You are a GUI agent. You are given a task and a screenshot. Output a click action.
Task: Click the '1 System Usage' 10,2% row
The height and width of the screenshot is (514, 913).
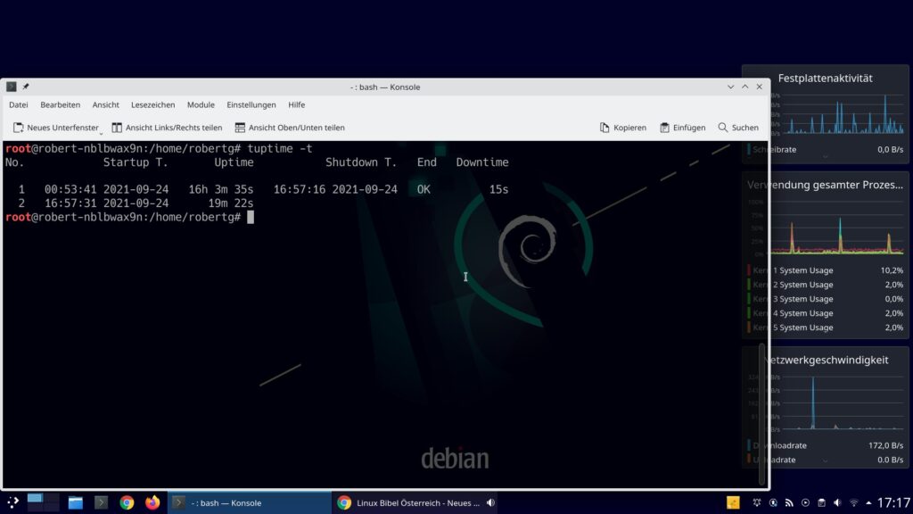pyautogui.click(x=826, y=270)
